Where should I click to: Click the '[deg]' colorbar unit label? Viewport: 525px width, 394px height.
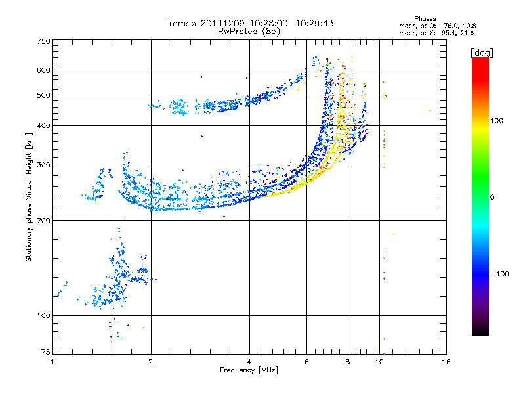(x=482, y=53)
